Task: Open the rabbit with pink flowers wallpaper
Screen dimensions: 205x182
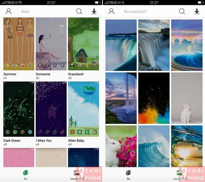Action: tap(121, 146)
